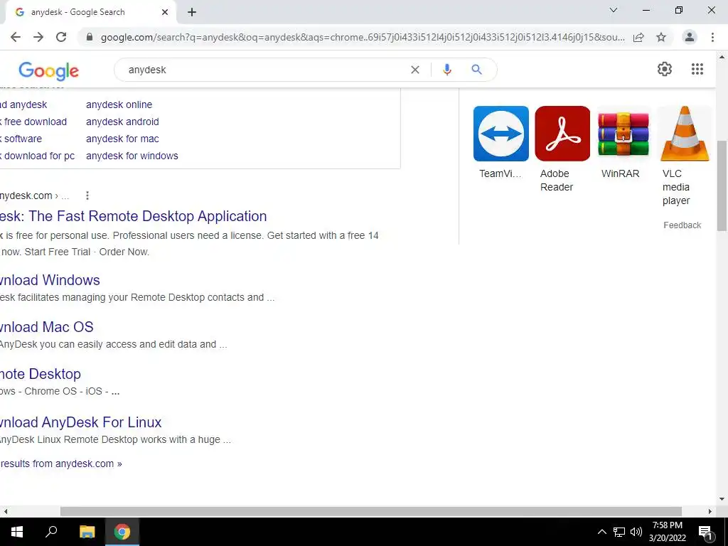Open the anydesk online related search

point(119,105)
